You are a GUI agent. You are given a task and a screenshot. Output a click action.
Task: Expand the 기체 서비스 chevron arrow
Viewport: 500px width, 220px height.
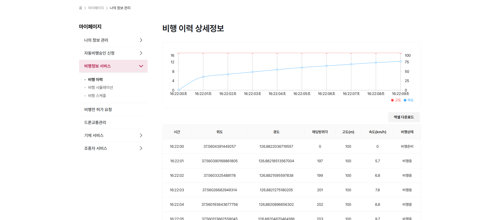(141, 135)
